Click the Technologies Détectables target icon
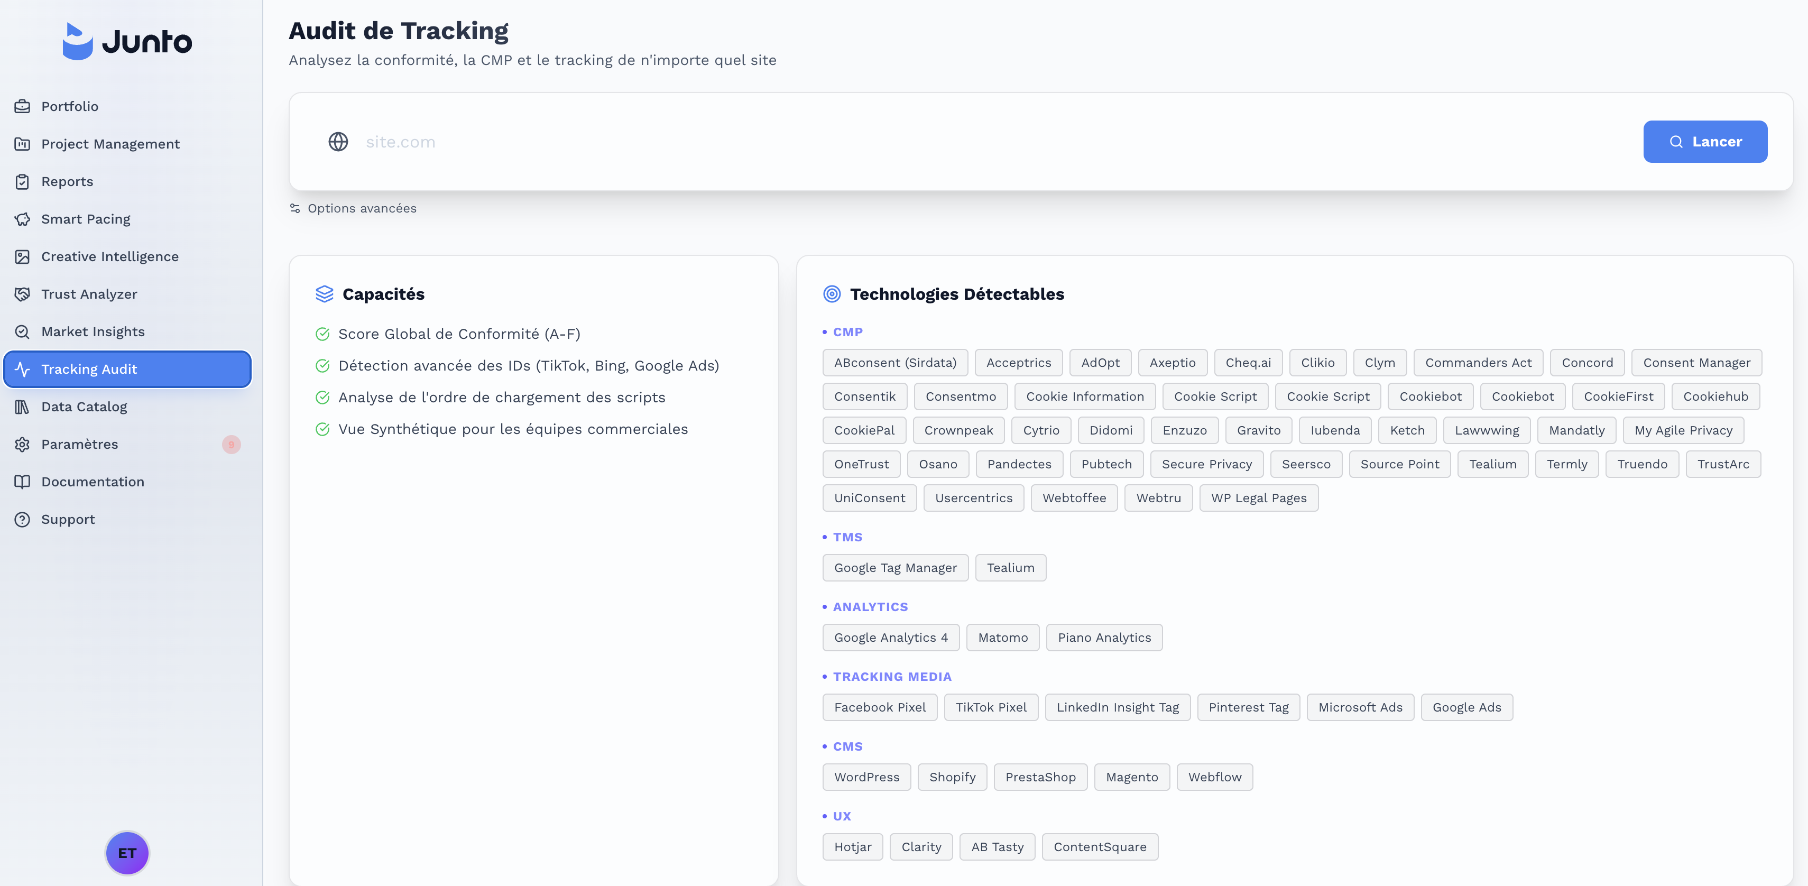This screenshot has width=1808, height=886. point(832,294)
